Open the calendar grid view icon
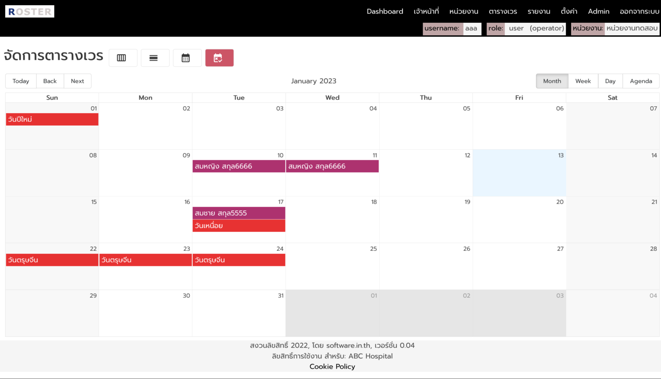This screenshot has height=379, width=661. [187, 58]
